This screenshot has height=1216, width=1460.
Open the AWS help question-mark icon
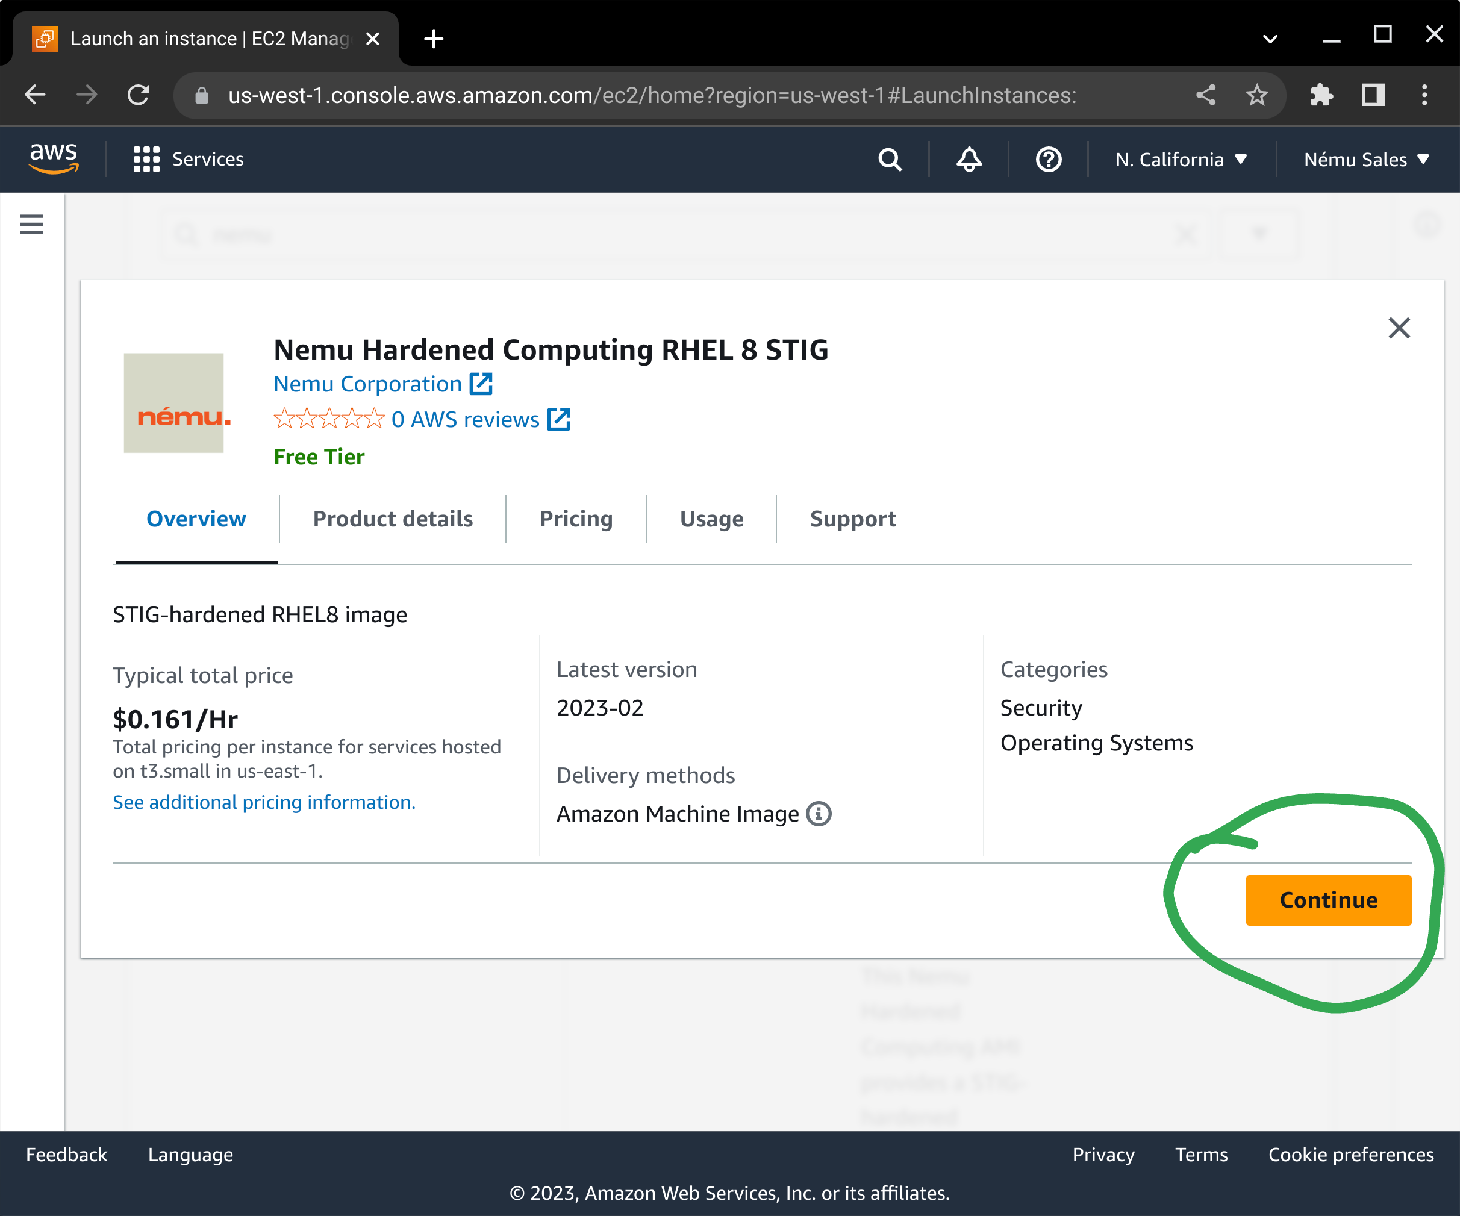[1049, 160]
